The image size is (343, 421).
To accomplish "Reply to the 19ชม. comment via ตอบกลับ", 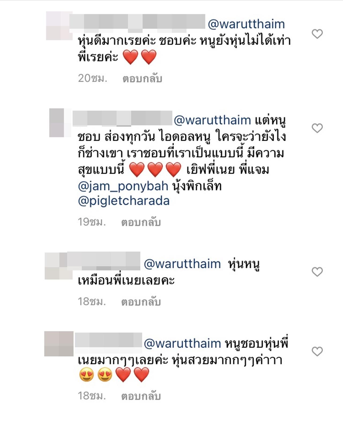I will point(141,222).
